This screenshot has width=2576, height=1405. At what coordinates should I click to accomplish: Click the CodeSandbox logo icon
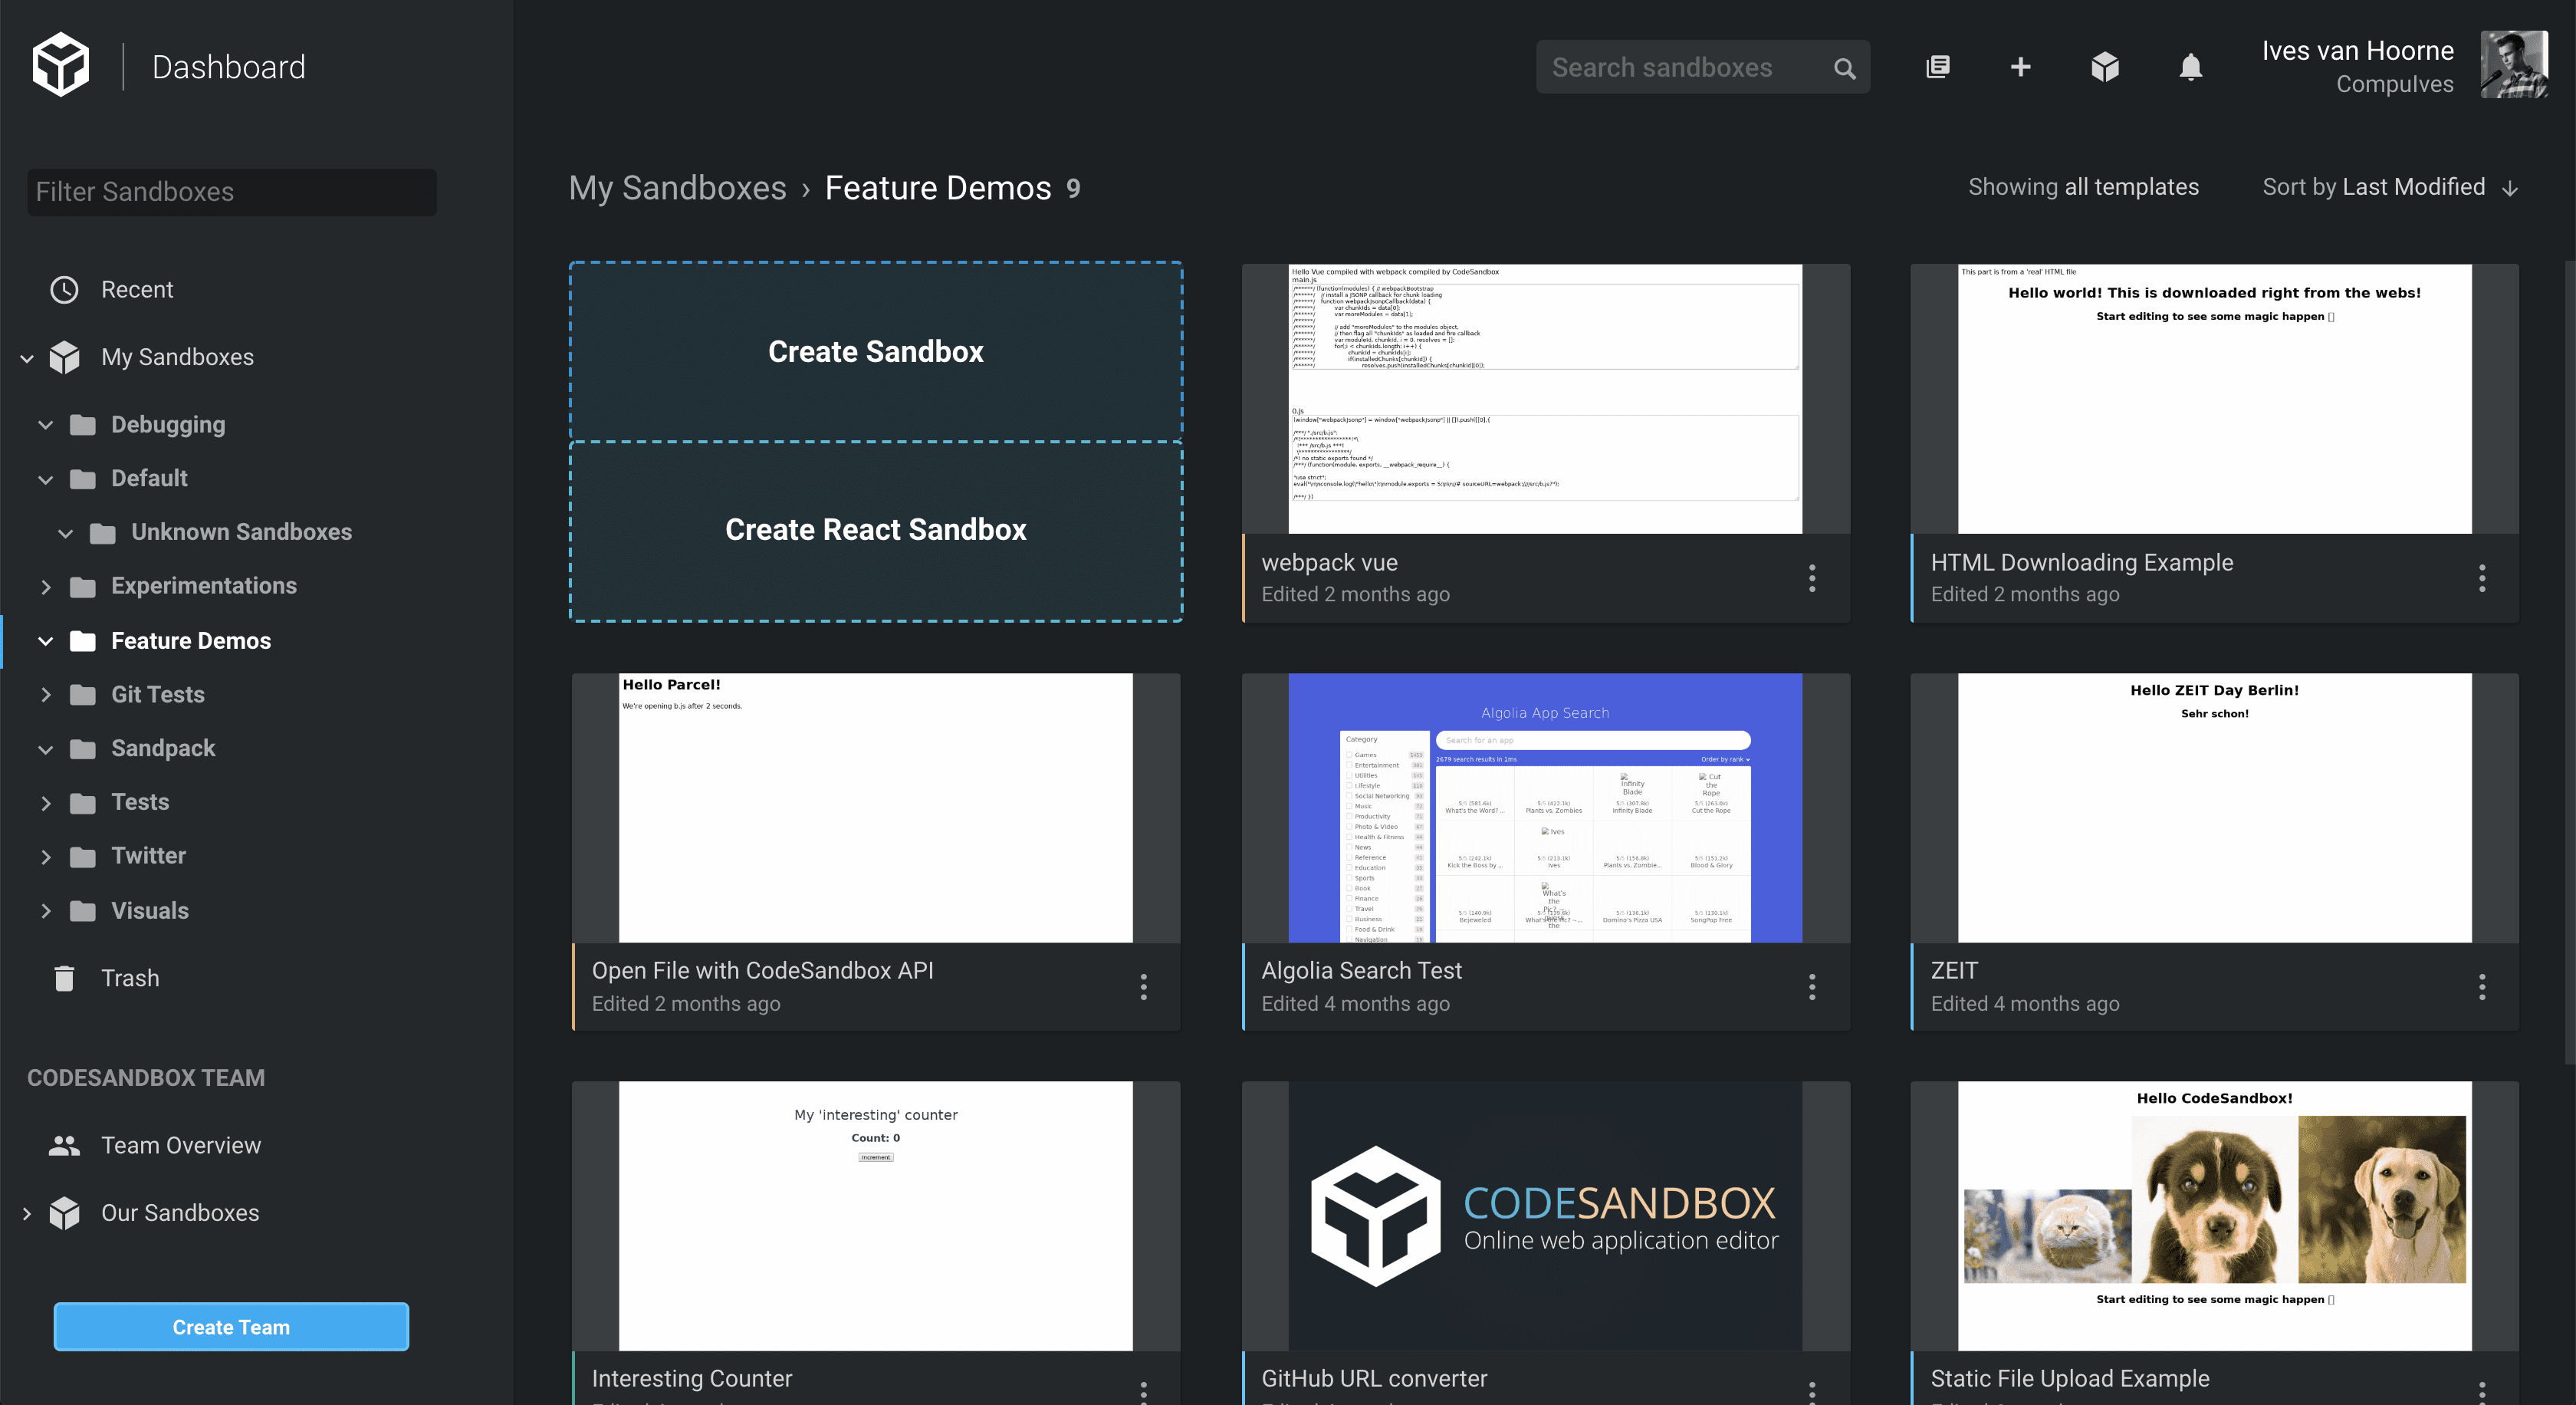click(61, 65)
